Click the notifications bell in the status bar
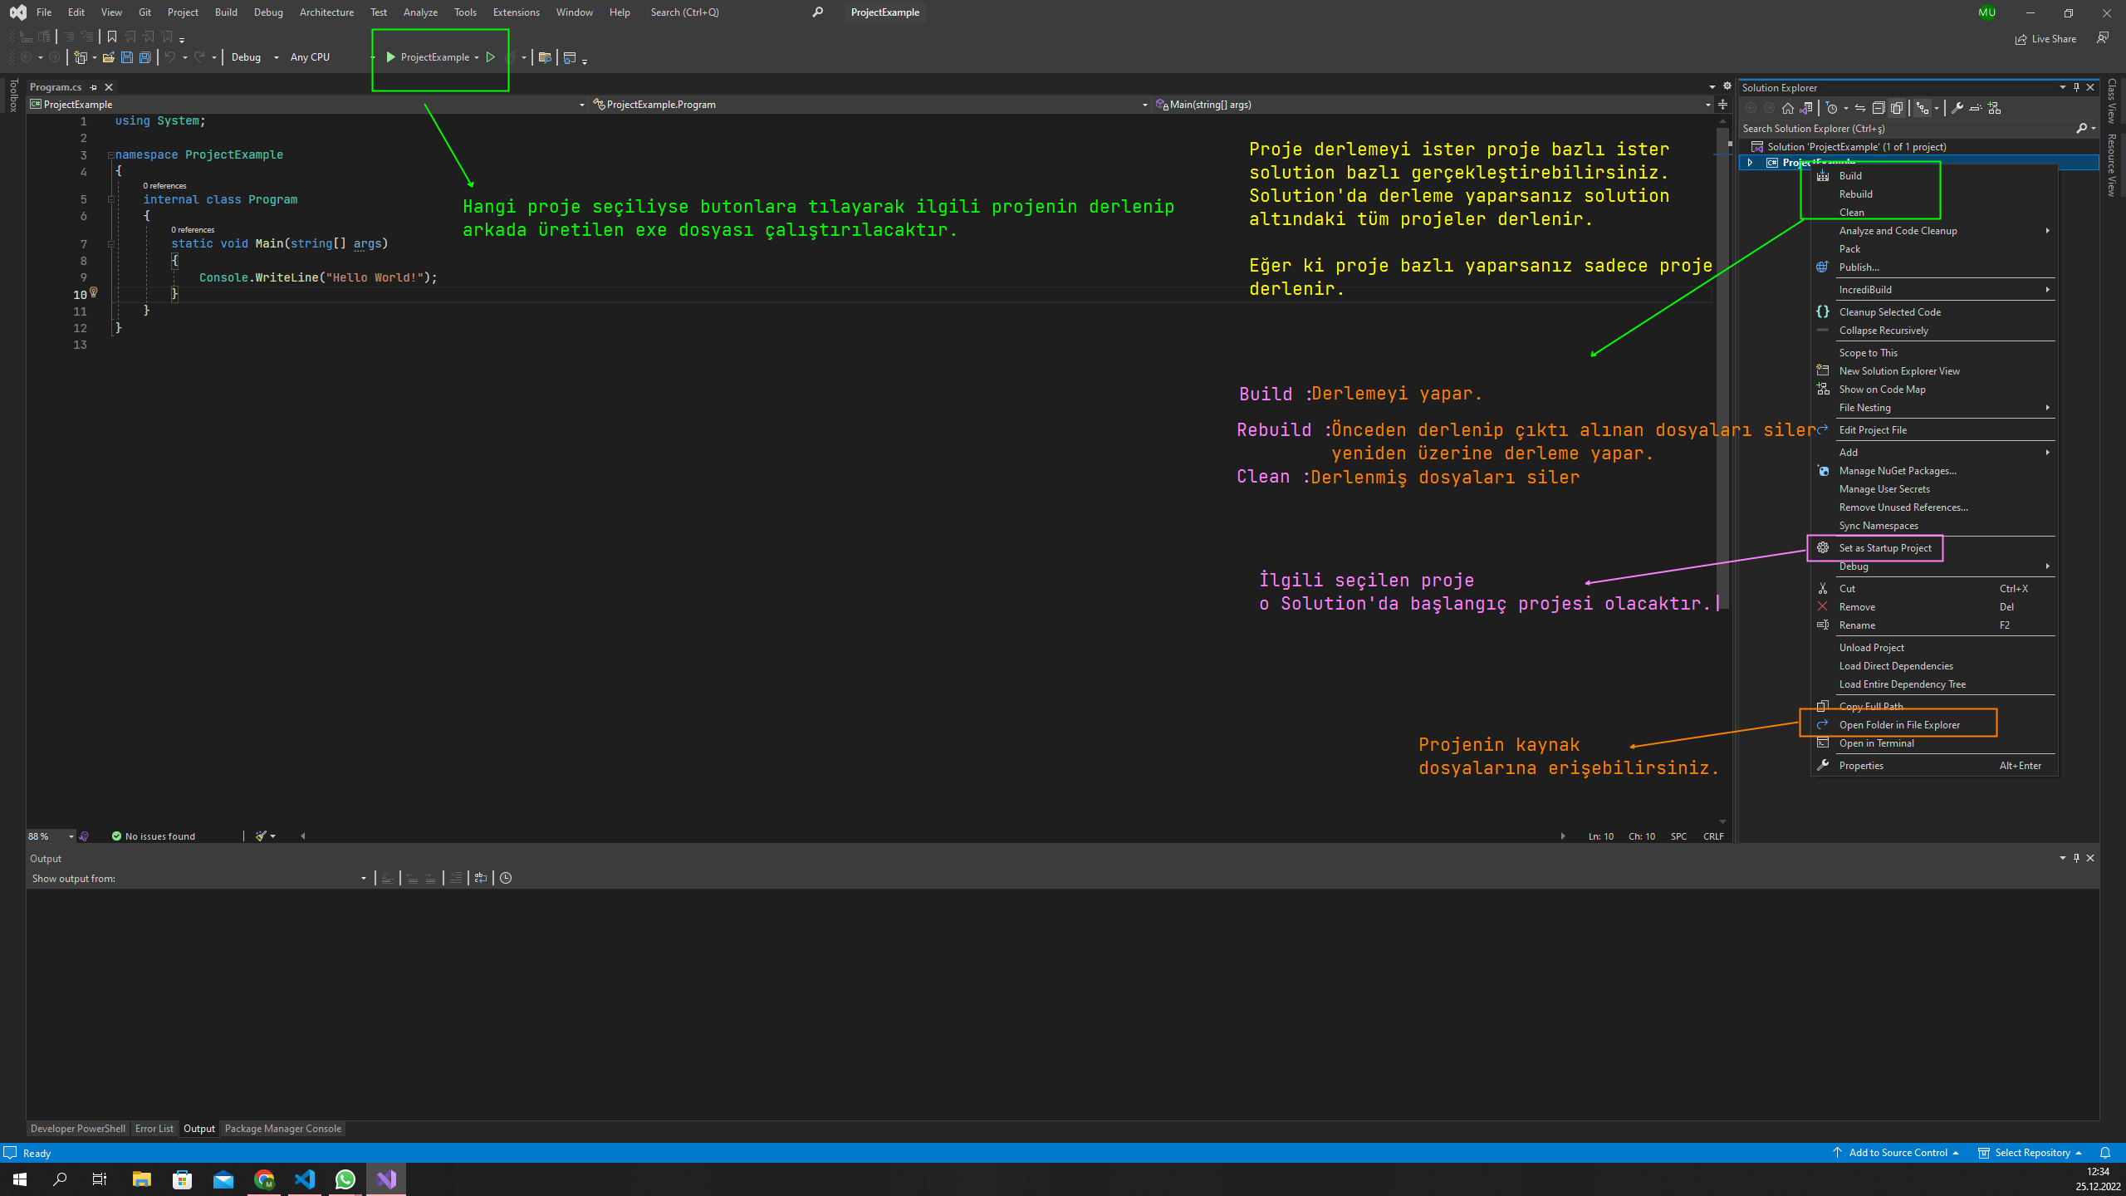Screen dimensions: 2126x1196 click(x=2105, y=1153)
